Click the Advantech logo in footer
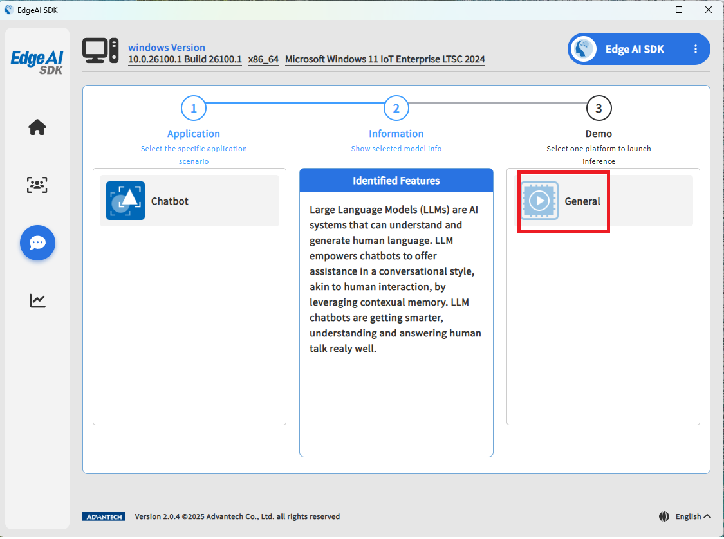 coord(104,516)
